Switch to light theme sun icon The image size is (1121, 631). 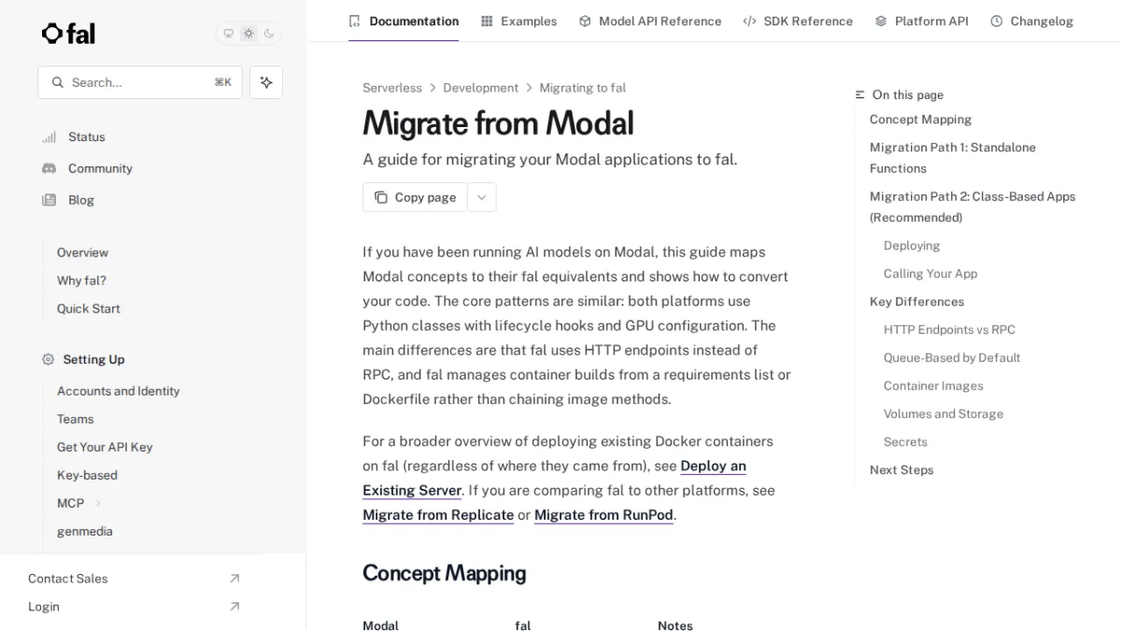pyautogui.click(x=248, y=34)
